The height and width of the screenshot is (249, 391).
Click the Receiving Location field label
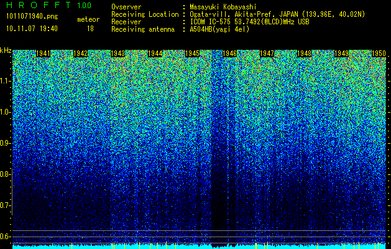(145, 14)
